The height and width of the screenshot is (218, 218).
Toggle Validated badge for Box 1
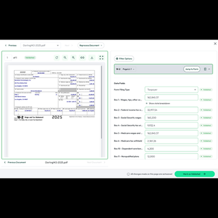[x=206, y=100]
